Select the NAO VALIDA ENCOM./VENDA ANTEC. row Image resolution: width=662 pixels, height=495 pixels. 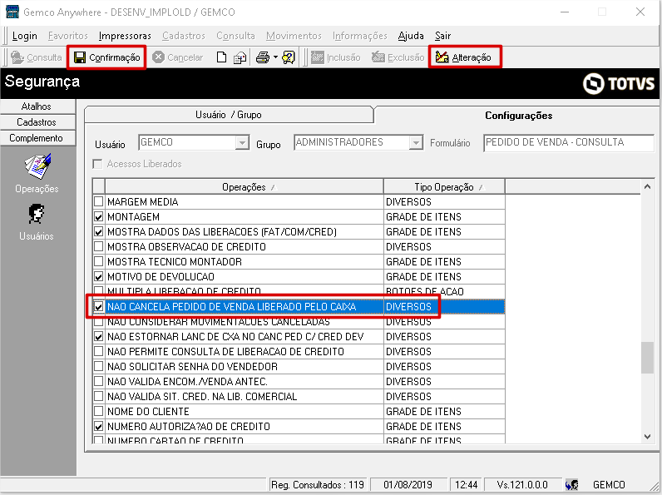(299, 381)
